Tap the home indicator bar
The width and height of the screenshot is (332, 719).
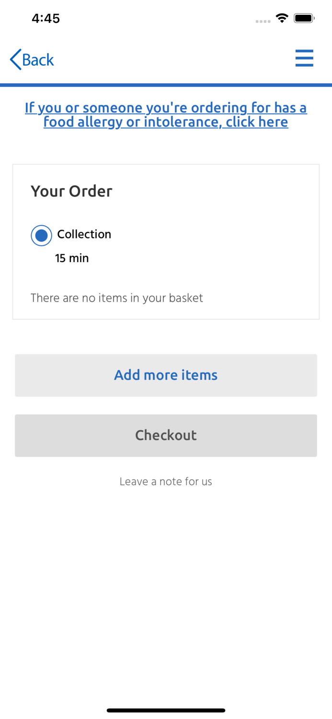point(166,710)
